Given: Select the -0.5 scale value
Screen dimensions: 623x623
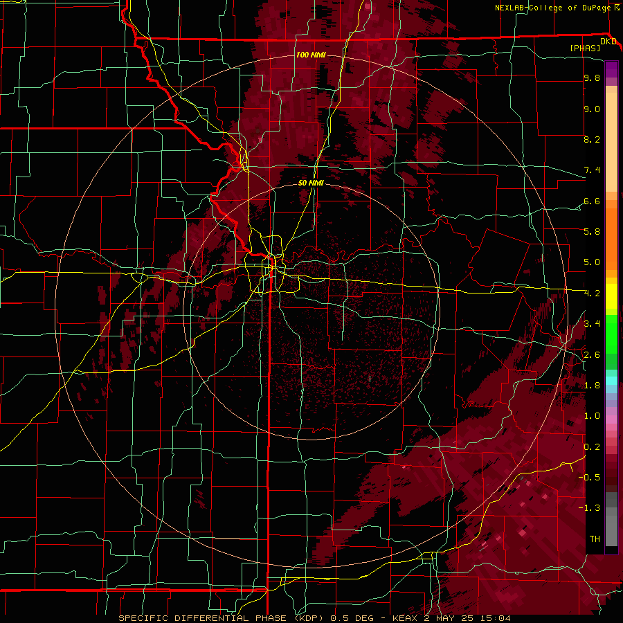Looking at the screenshot, I should click(589, 477).
